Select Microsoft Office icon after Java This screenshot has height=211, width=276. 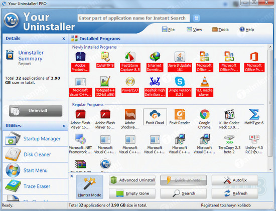pyautogui.click(x=204, y=57)
